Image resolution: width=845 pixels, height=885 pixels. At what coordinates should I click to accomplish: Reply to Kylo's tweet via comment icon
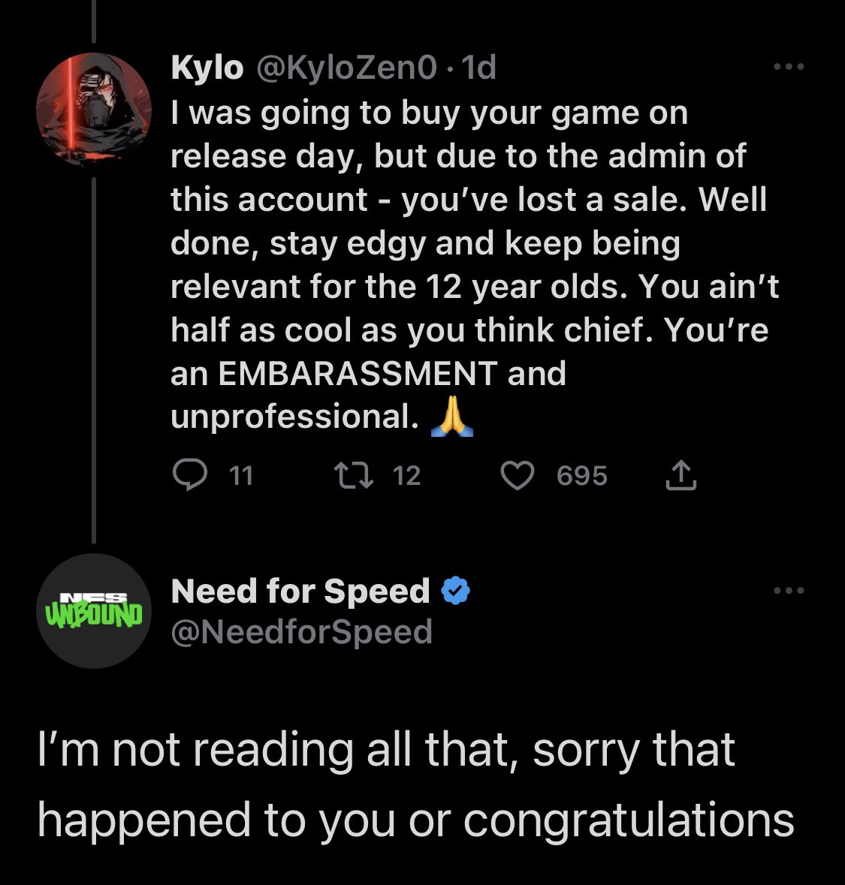tap(189, 475)
